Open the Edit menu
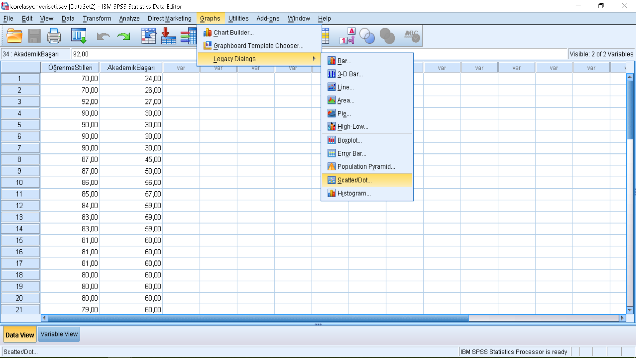 pos(27,19)
